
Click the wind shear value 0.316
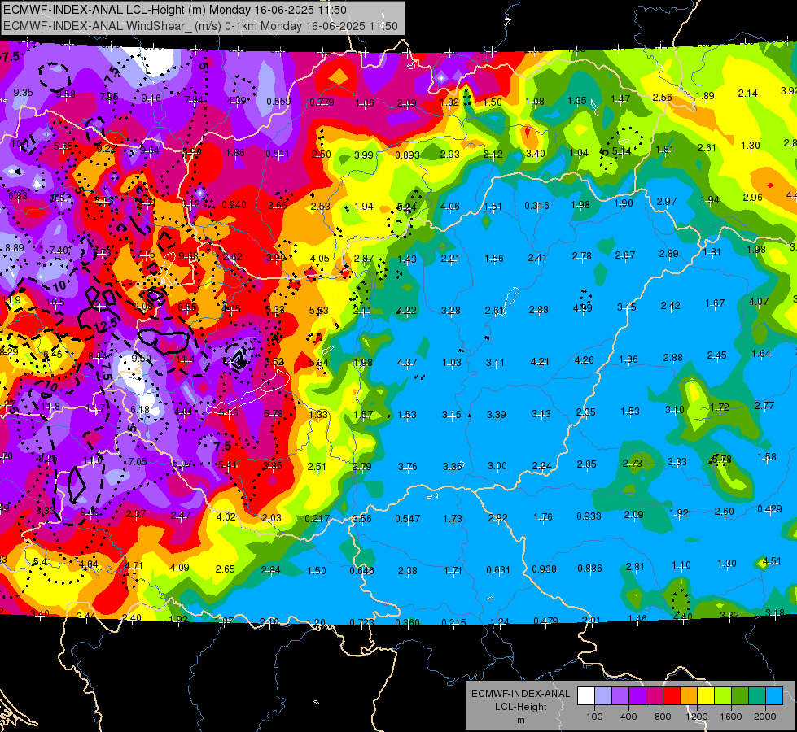click(536, 205)
